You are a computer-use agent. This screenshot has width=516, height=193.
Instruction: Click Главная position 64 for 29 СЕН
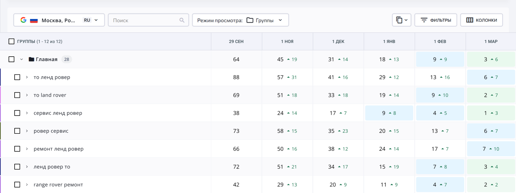pos(236,59)
